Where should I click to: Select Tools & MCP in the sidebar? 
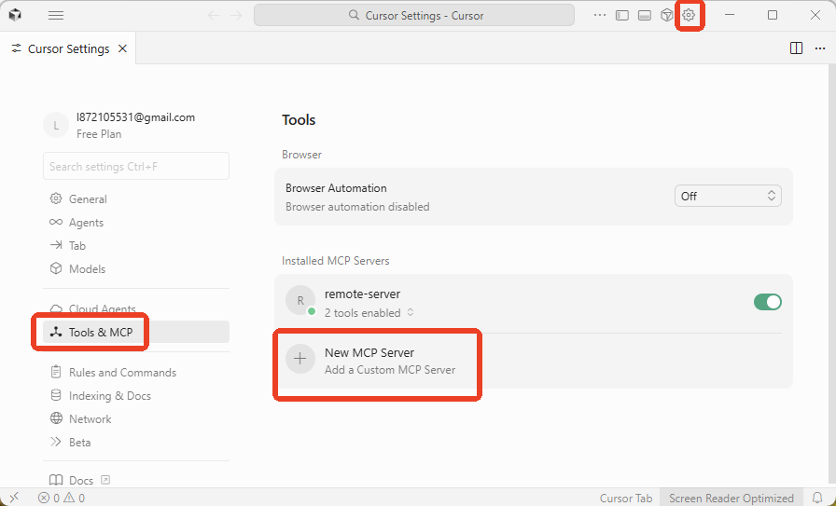(x=100, y=332)
